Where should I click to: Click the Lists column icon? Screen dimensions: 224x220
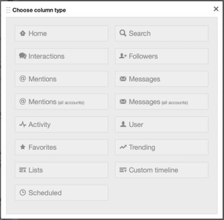[23, 170]
